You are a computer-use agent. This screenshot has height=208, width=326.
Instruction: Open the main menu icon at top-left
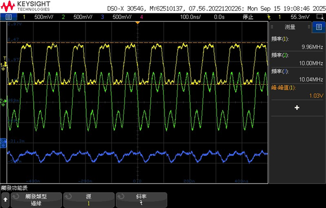pos(9,17)
